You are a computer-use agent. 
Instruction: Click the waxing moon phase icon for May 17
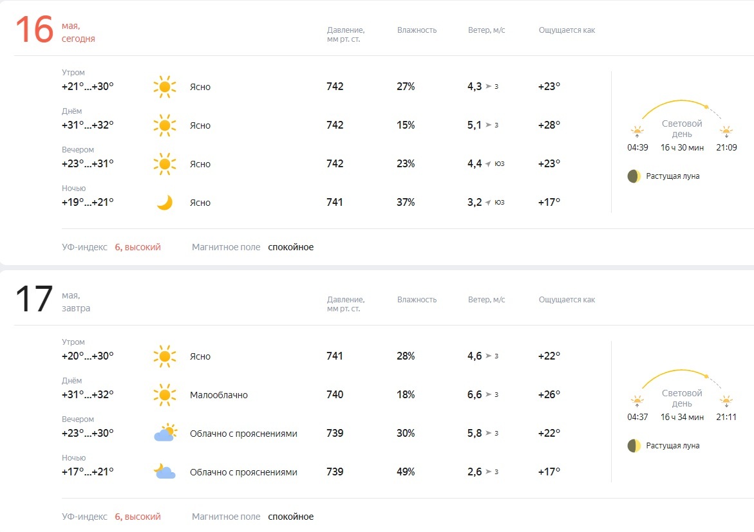point(634,446)
